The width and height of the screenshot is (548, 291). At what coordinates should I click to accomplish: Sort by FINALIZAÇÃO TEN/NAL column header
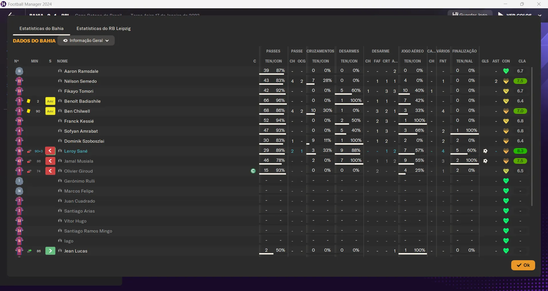pyautogui.click(x=464, y=61)
